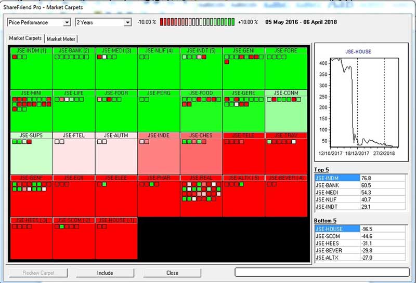416x283 pixels.
Task: Select the JSE-BEVER (-4) carpet tile
Action: coord(287,196)
